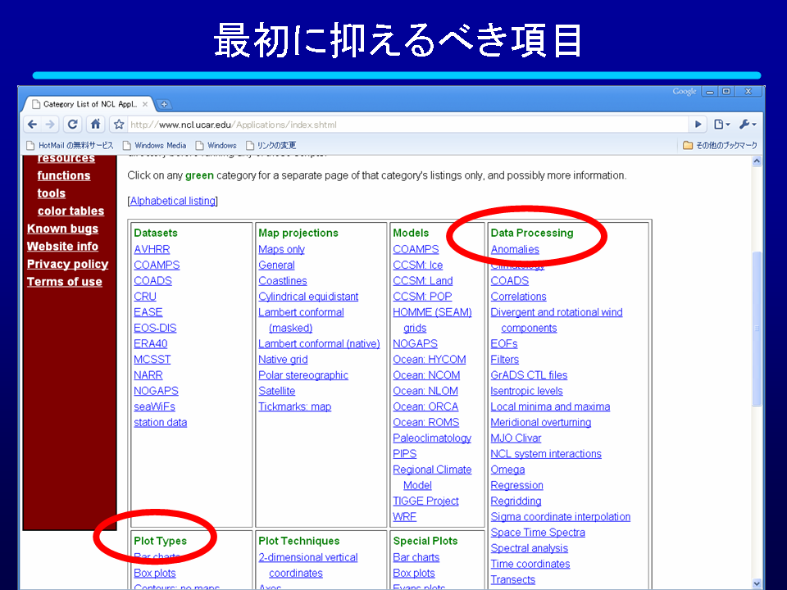Open the Paleoclimatology link
Screen dimensions: 787x590
(432, 438)
